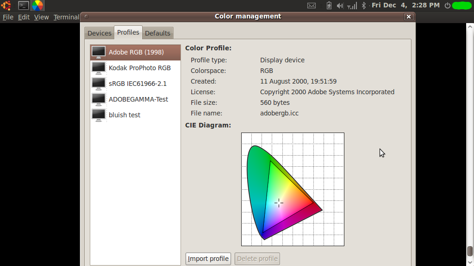Click the clock showing Fri Dec 4, 2:28 PM

[405, 5]
